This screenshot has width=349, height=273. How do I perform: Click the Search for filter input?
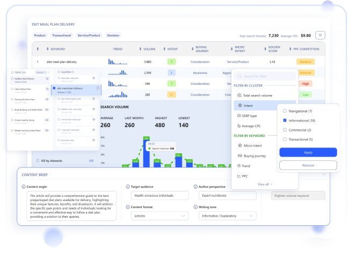pyautogui.click(x=265, y=76)
